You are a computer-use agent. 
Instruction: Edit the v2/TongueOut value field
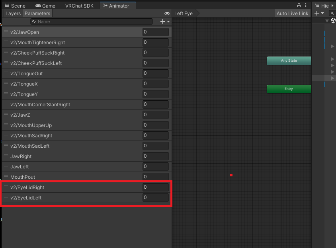click(156, 73)
